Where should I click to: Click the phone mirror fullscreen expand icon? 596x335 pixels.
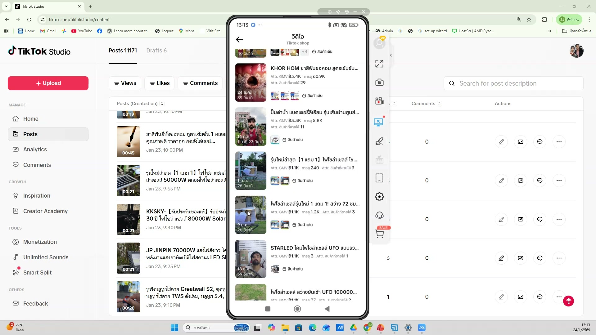[379, 64]
